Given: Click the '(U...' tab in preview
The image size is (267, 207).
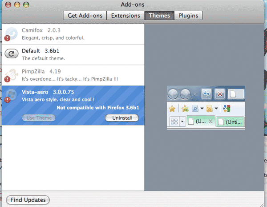Looking at the screenshot, I should [x=201, y=122].
